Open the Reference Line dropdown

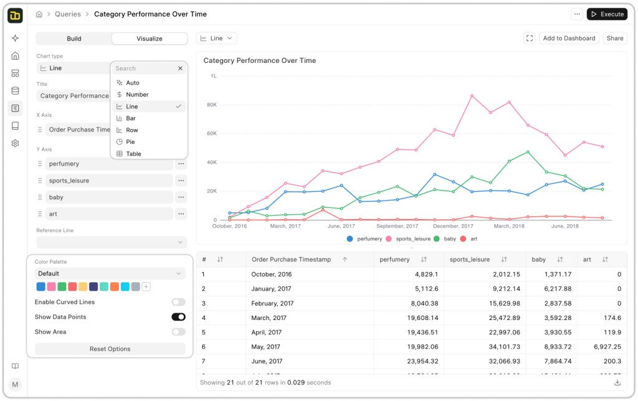(112, 242)
